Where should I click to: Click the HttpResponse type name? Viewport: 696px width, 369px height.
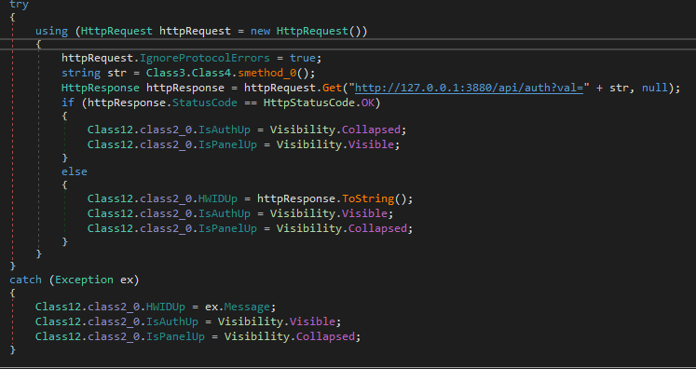101,88
